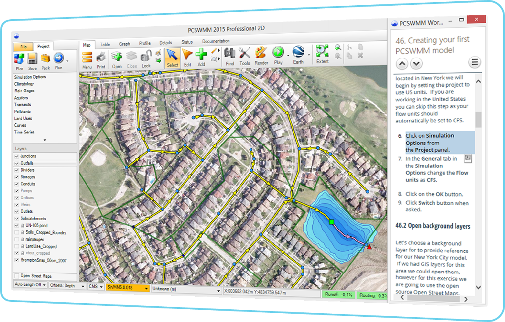Click the Lock icon in the toolbar
The width and height of the screenshot is (505, 322).
click(146, 57)
